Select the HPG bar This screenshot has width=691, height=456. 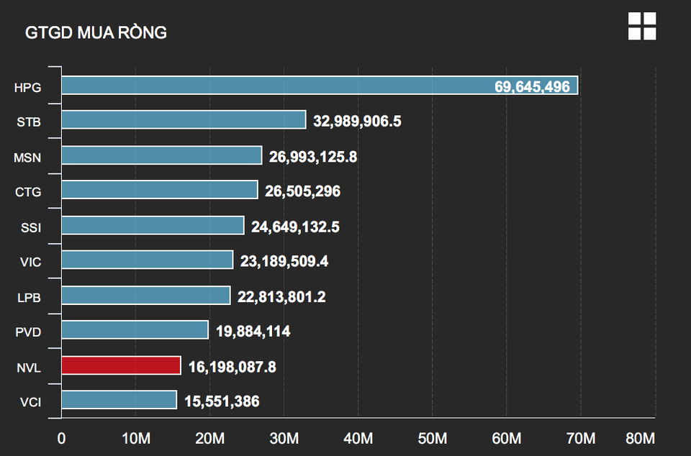(320, 86)
